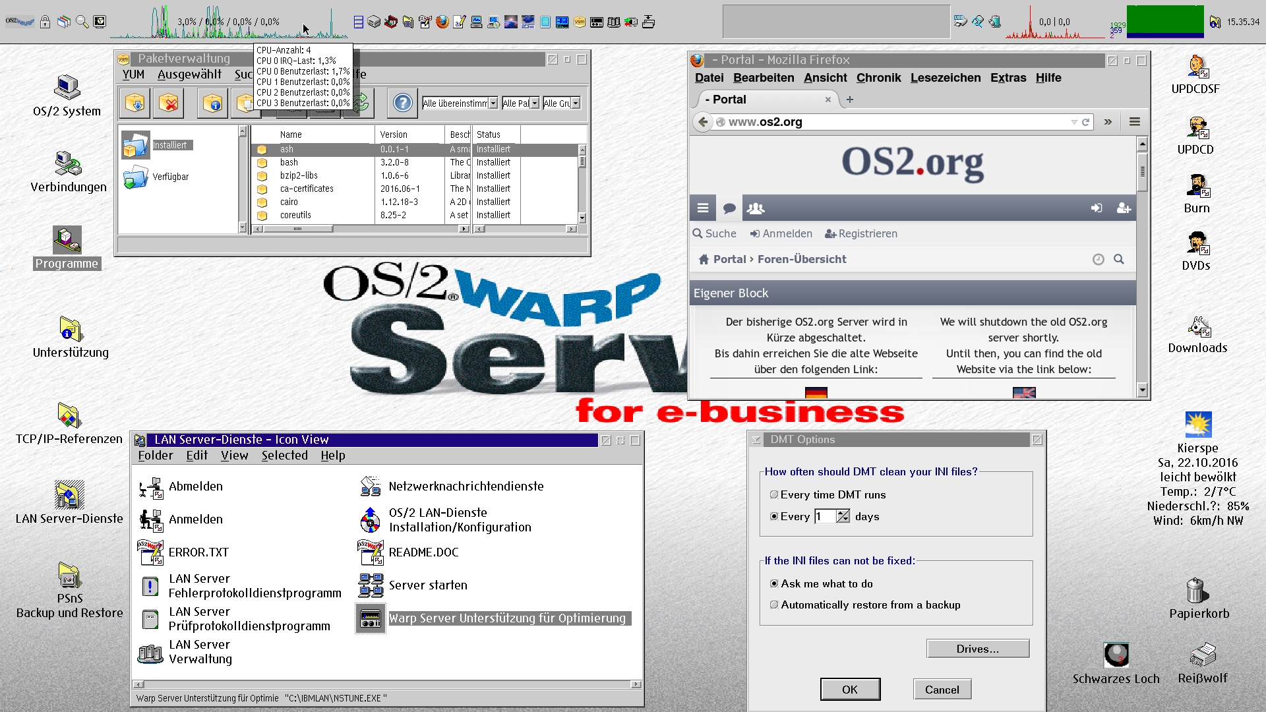Expand the Firefox toolbar overflow chevron

click(x=1108, y=122)
